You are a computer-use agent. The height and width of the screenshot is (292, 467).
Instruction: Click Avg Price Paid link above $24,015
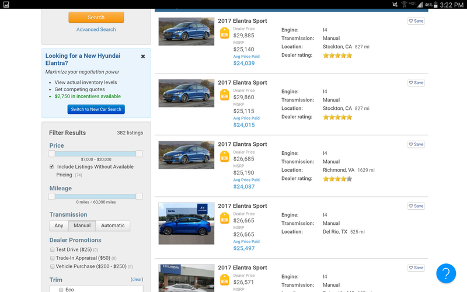246,118
